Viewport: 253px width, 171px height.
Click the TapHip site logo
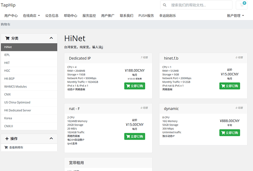click(x=8, y=5)
